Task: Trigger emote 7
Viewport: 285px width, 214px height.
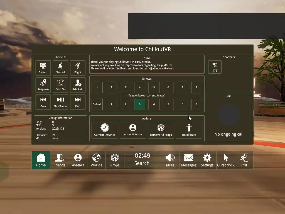Action: [x=182, y=87]
